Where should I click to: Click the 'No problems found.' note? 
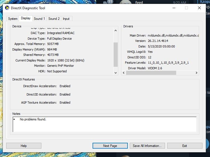click(x=33, y=119)
